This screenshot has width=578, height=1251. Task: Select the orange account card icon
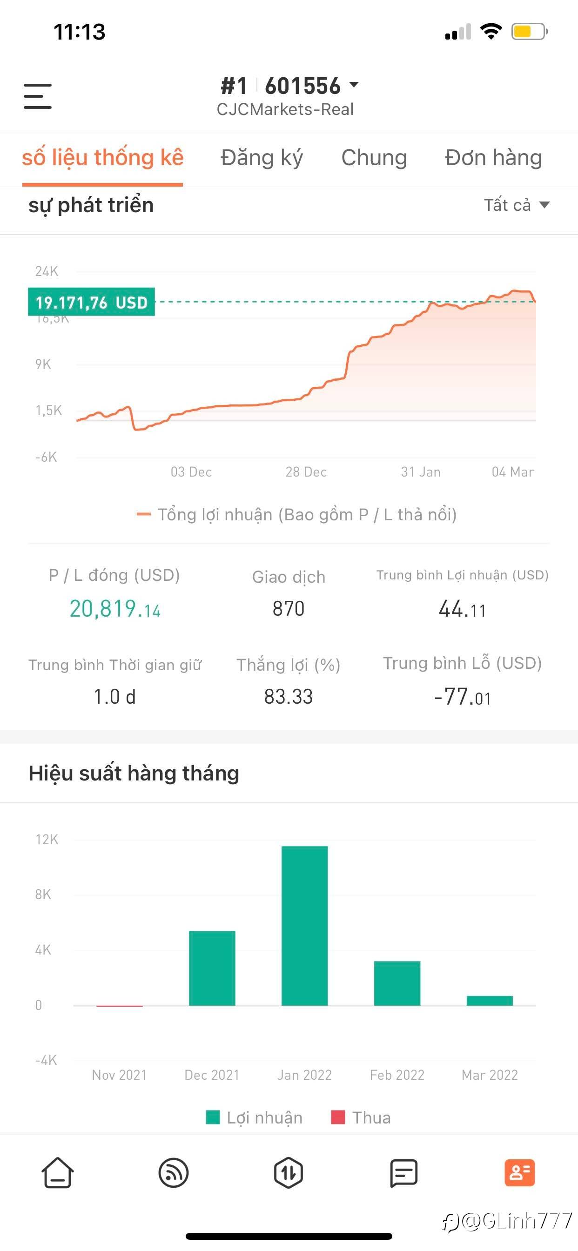click(x=519, y=1172)
